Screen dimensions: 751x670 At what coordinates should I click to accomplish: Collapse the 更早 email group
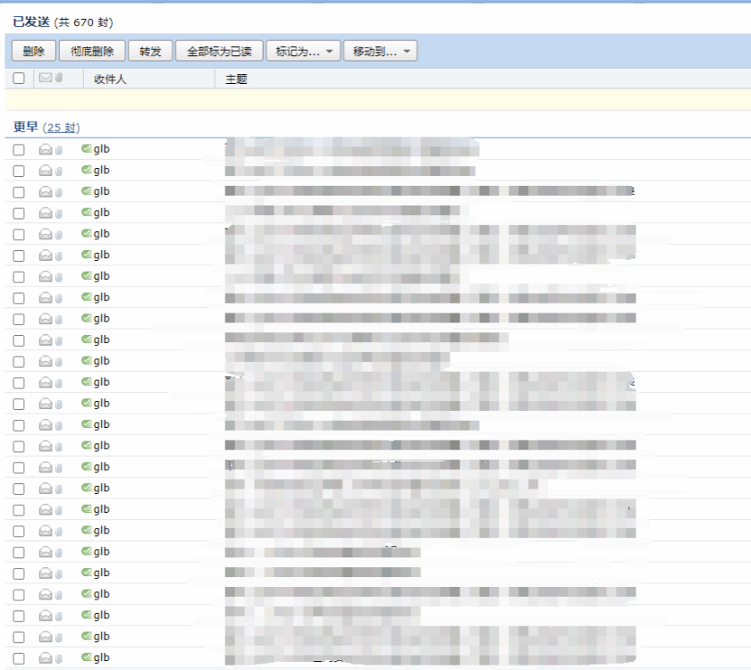(25, 127)
